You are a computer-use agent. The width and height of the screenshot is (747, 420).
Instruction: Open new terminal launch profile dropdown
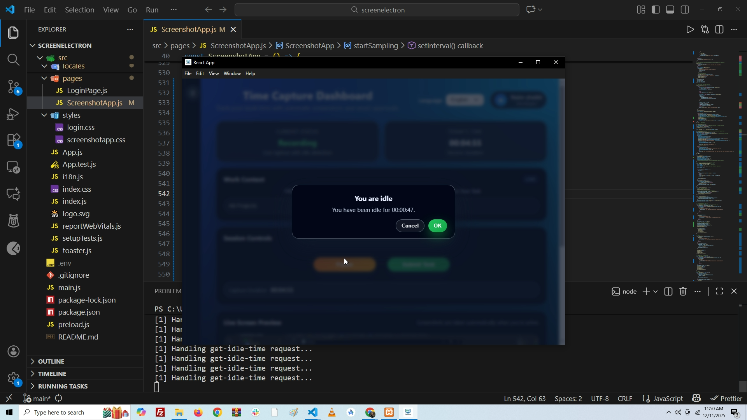(656, 292)
